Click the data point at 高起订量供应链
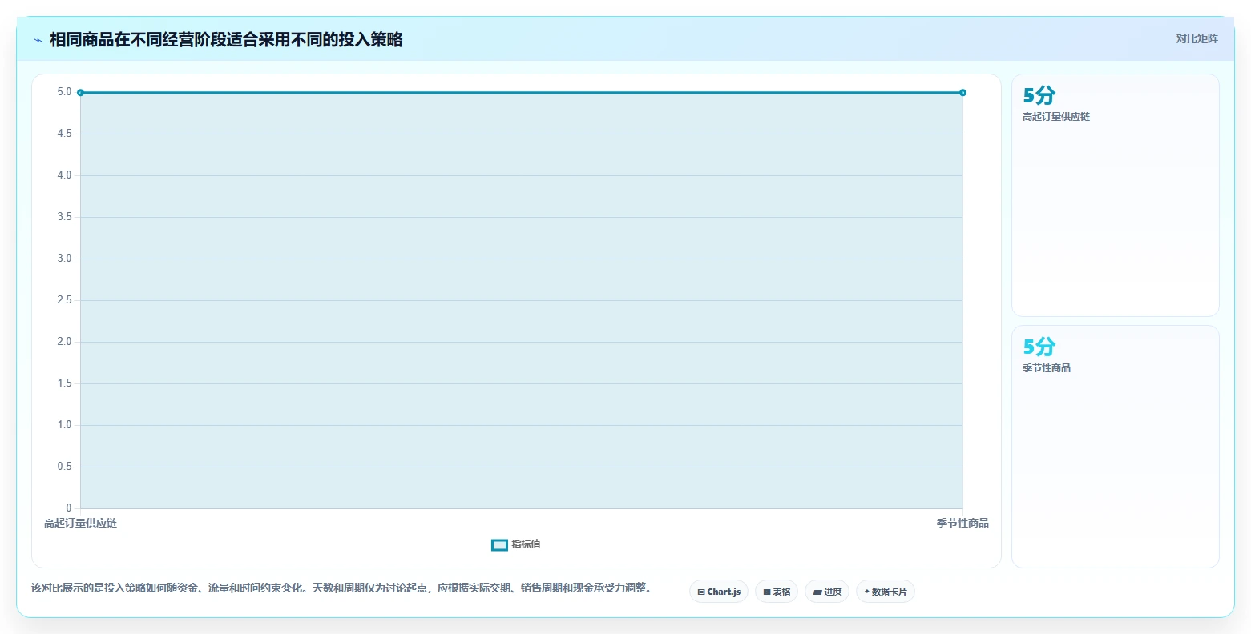This screenshot has width=1251, height=634. pyautogui.click(x=80, y=93)
